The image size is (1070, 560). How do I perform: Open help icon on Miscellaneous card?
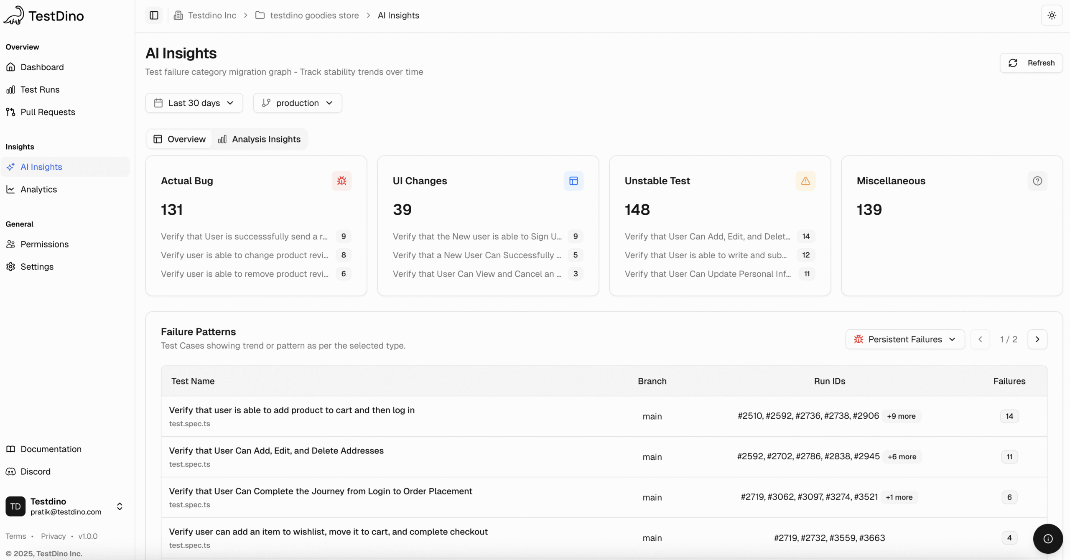(1037, 181)
